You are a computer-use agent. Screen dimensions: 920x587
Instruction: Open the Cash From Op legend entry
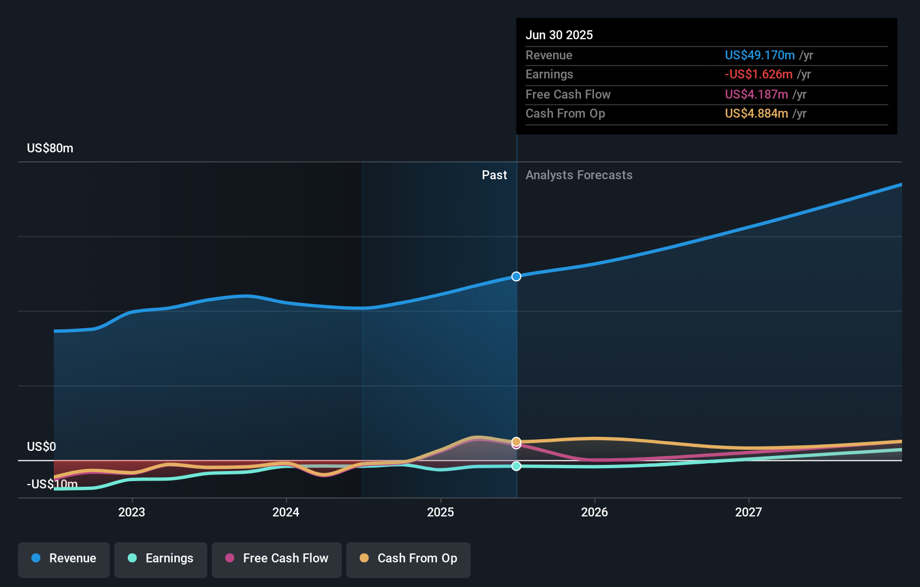(408, 558)
